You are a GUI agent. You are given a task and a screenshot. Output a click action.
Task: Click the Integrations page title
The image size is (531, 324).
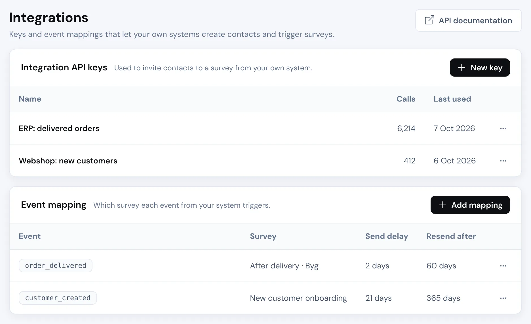[49, 18]
